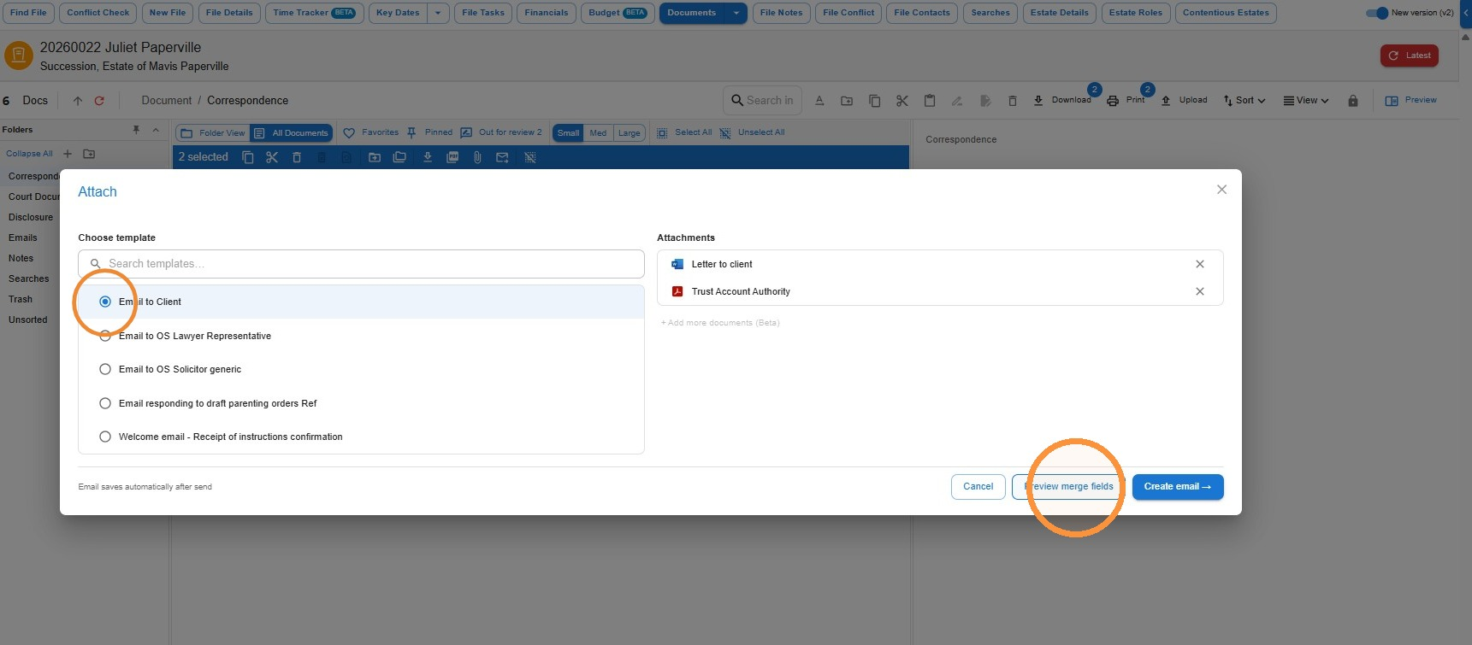This screenshot has width=1472, height=645.
Task: Set thumbnail size to Large
Action: point(629,133)
